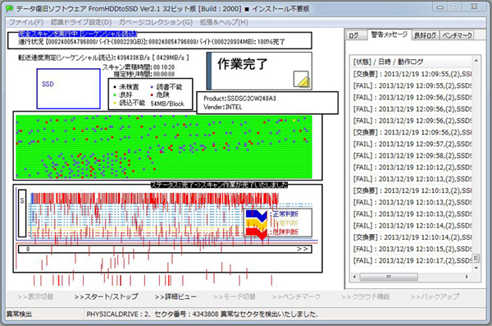Screen dimensions: 492x326
Task: Click the yellow 注意判断 legend arrow icon
Action: (257, 223)
